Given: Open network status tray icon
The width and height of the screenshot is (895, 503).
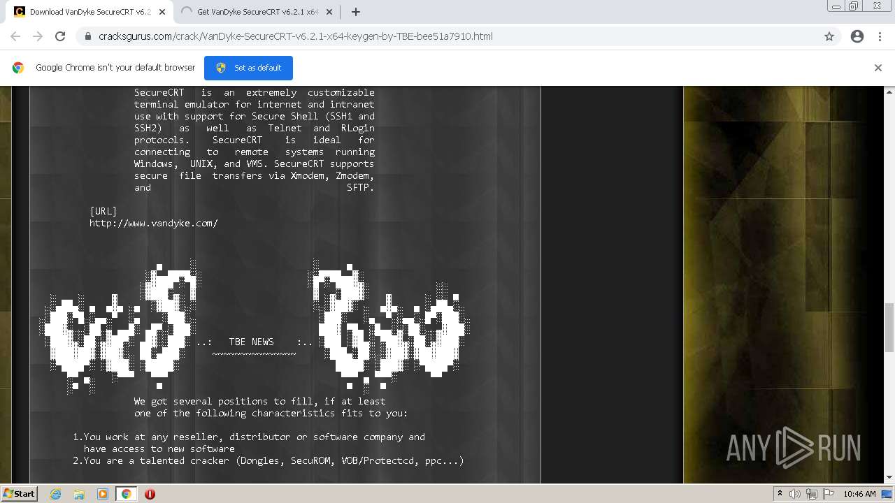Looking at the screenshot, I should (x=812, y=494).
